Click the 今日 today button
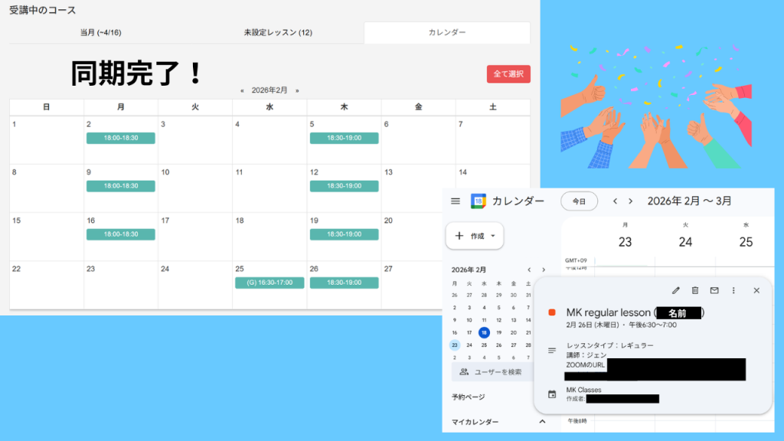 (x=580, y=201)
